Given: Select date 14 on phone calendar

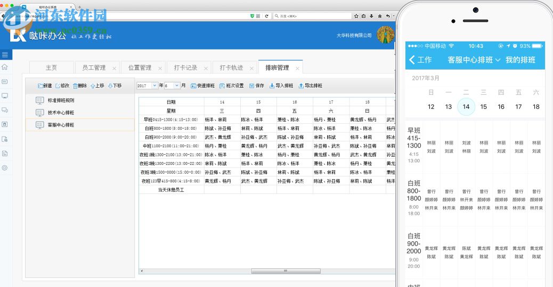Looking at the screenshot, I should 466,107.
